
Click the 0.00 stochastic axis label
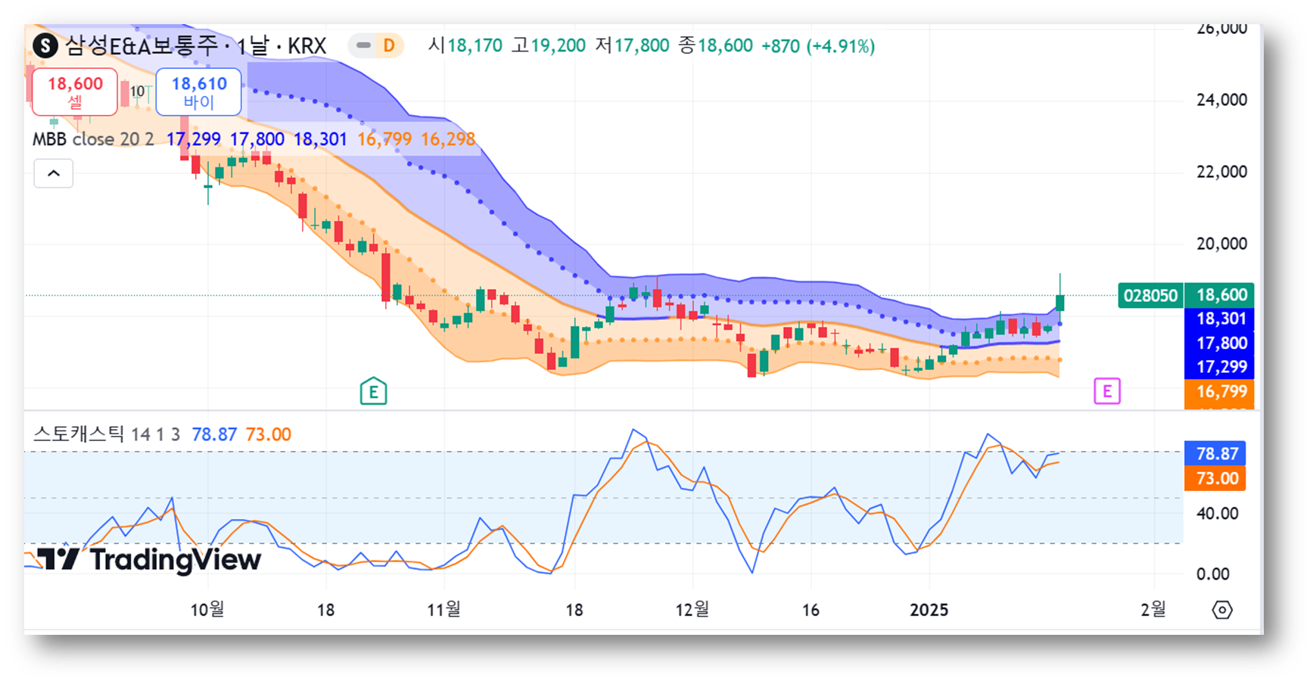coord(1212,574)
